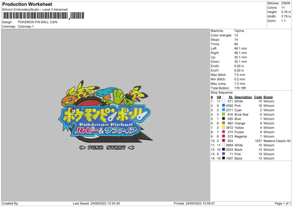The height and width of the screenshot is (207, 293).
Task: Click the Min Stitch value 0.2 mm
Action: click(x=240, y=79)
